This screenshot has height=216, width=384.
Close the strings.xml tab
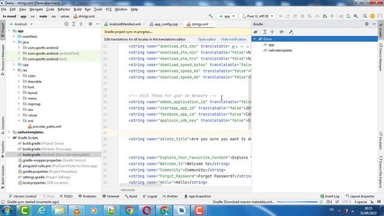[211, 24]
